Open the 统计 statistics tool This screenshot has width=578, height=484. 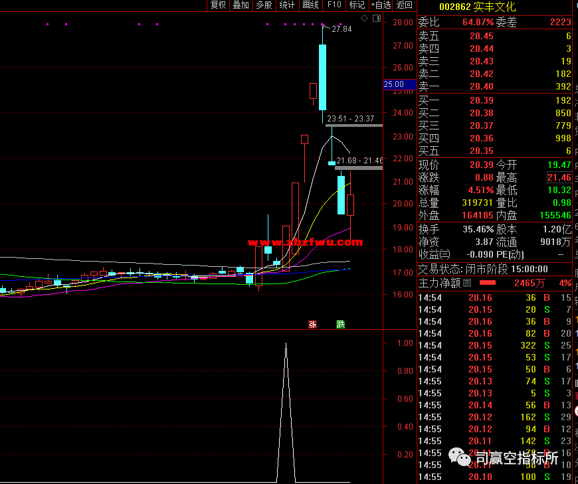coord(288,5)
